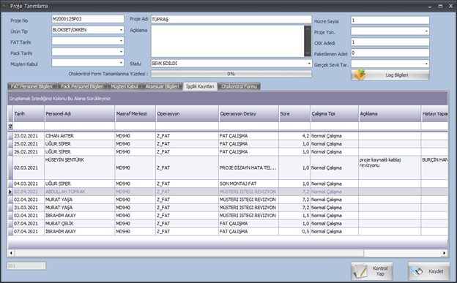
Task: Expand the Statu SEVK EDİLDİ dropdown
Action: click(x=309, y=63)
